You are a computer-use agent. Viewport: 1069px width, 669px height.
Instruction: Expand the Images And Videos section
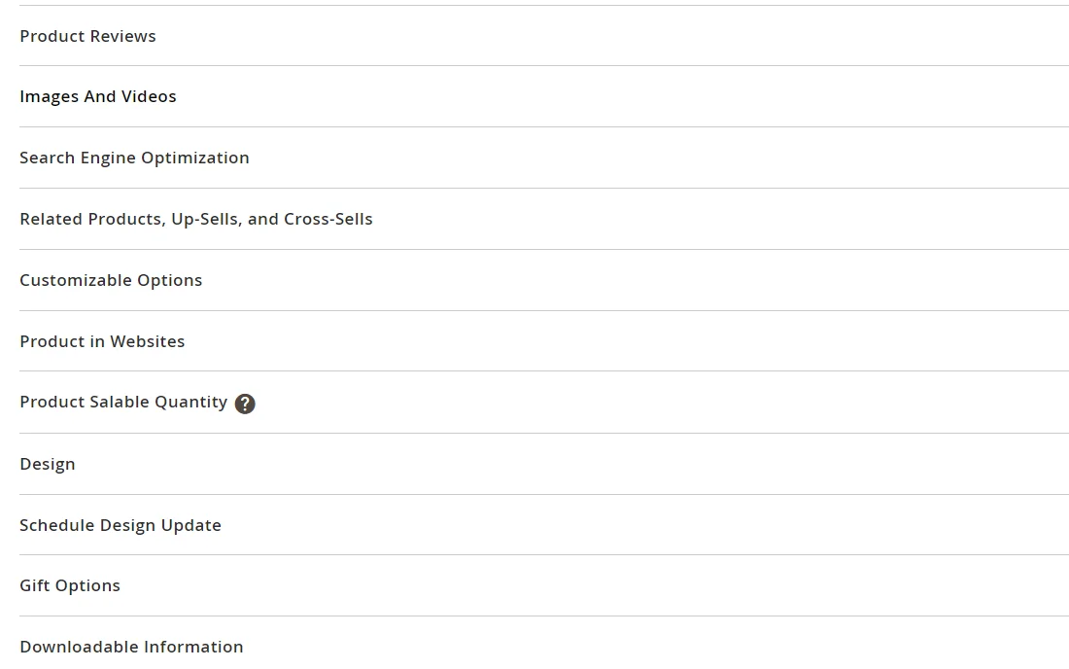(97, 96)
